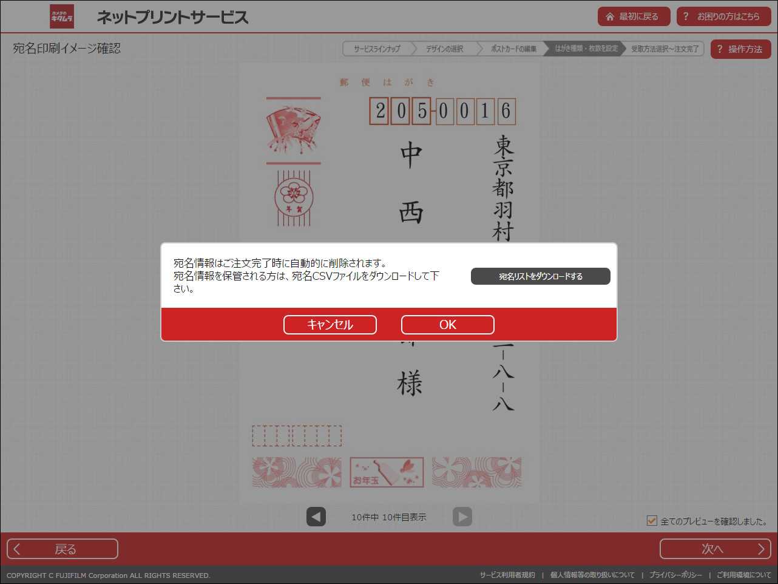
Task: Open the サービス利用者規約 page
Action: coord(508,574)
